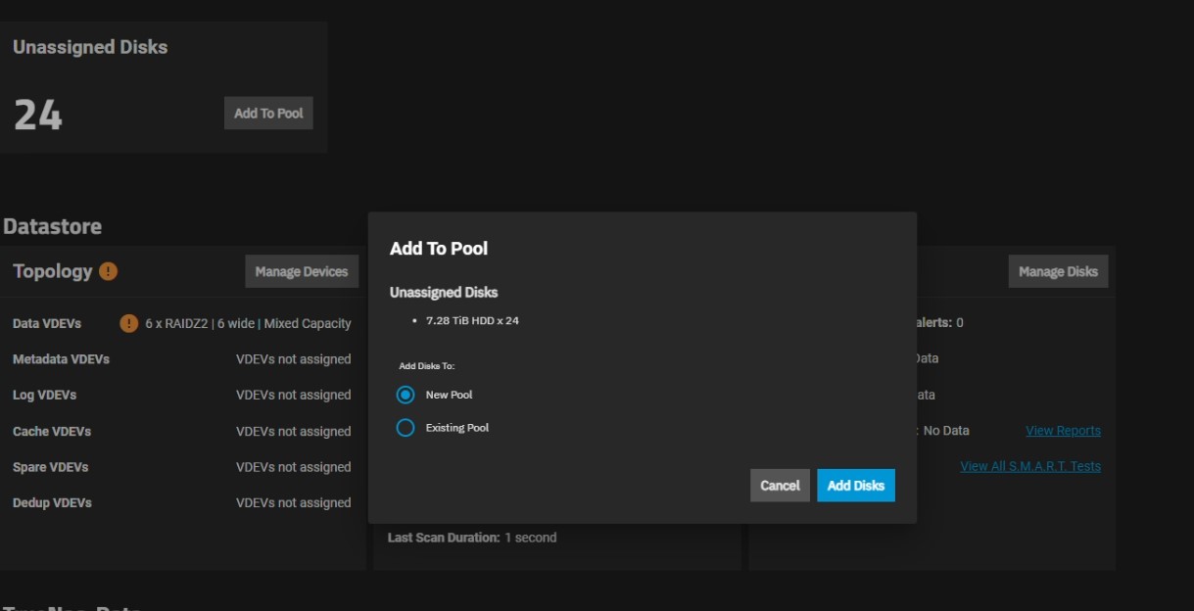The height and width of the screenshot is (611, 1194).
Task: Click the Datastore pool heading
Action: [52, 226]
